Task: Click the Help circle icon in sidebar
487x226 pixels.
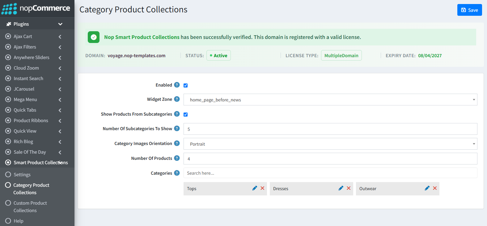Action: tap(8, 221)
